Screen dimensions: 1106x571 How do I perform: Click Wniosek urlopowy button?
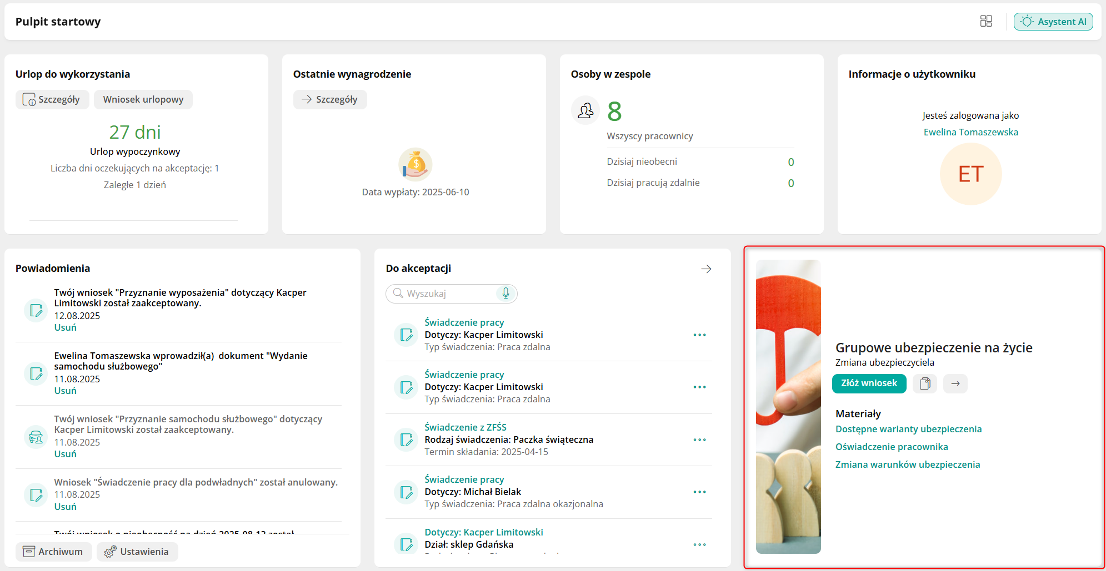(143, 99)
